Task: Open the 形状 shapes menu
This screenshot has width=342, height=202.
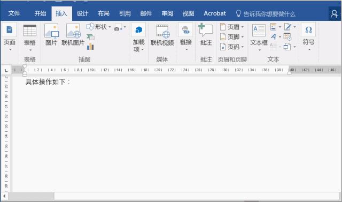Action: click(99, 27)
